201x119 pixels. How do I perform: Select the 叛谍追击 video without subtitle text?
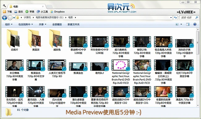click(78, 69)
